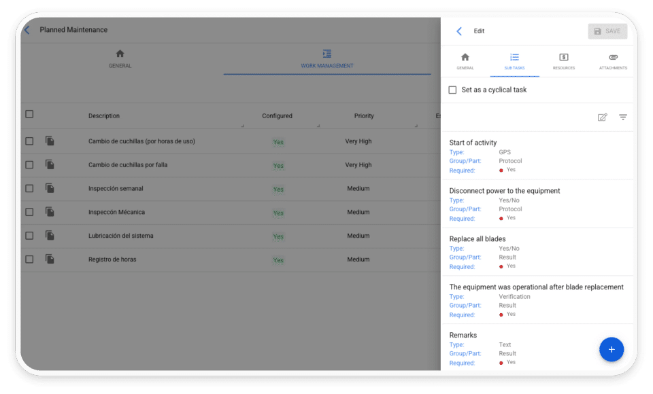Click the back arrow in Edit panel

459,31
